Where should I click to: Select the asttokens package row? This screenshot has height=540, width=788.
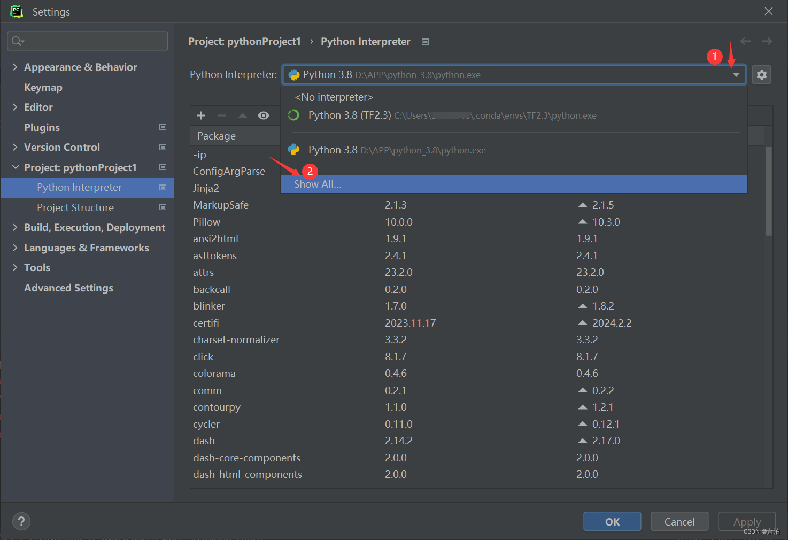click(x=477, y=256)
